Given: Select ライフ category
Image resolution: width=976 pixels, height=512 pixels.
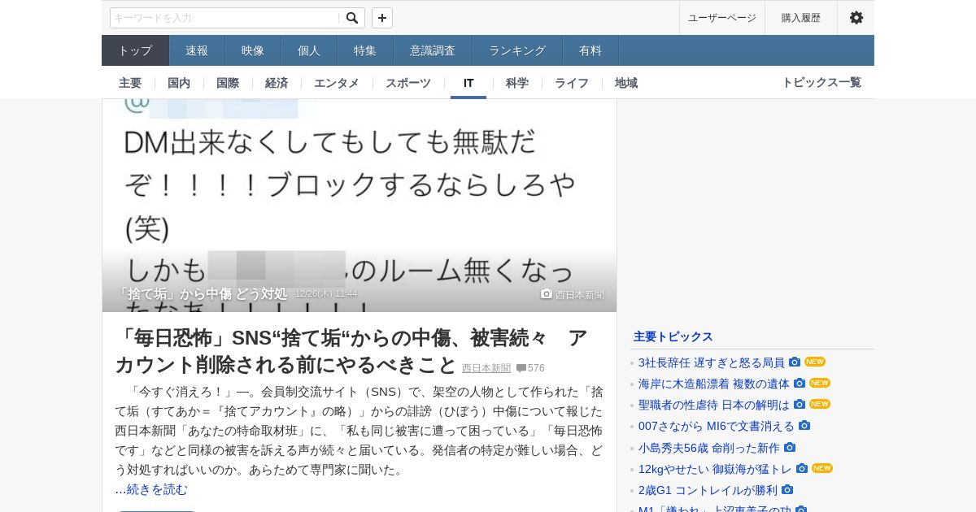Looking at the screenshot, I should pos(572,83).
